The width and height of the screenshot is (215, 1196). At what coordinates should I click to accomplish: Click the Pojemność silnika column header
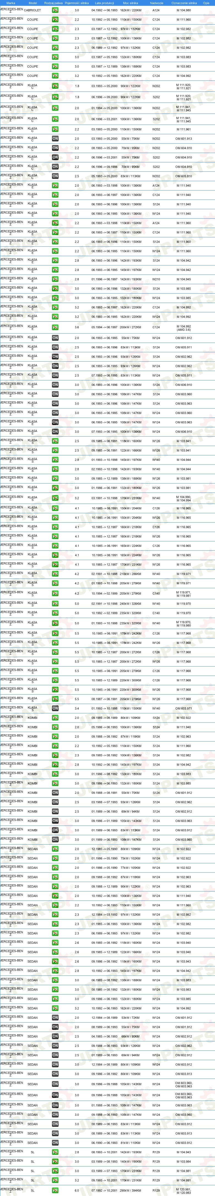tap(76, 3)
